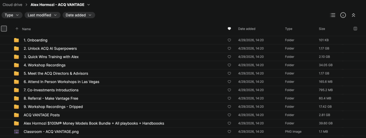Screen dimensions: 366x138
Task: Tick the select-all checkbox
Action: click(4, 29)
